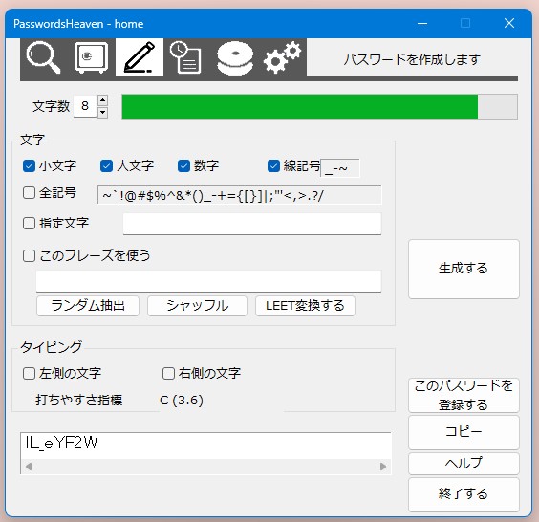Click the LEET変換する button
This screenshot has width=539, height=522.
305,306
